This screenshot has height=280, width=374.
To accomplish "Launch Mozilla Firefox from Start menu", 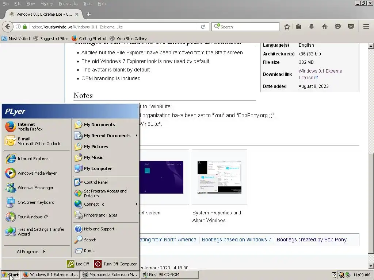I will pyautogui.click(x=37, y=127).
